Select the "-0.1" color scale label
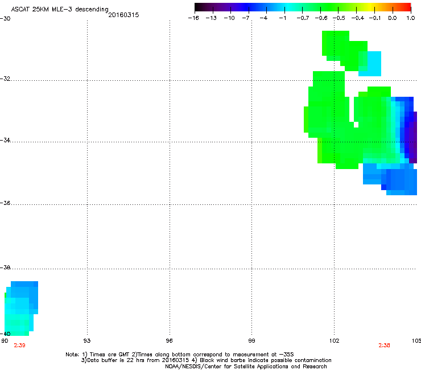The image size is (421, 370). point(375,18)
